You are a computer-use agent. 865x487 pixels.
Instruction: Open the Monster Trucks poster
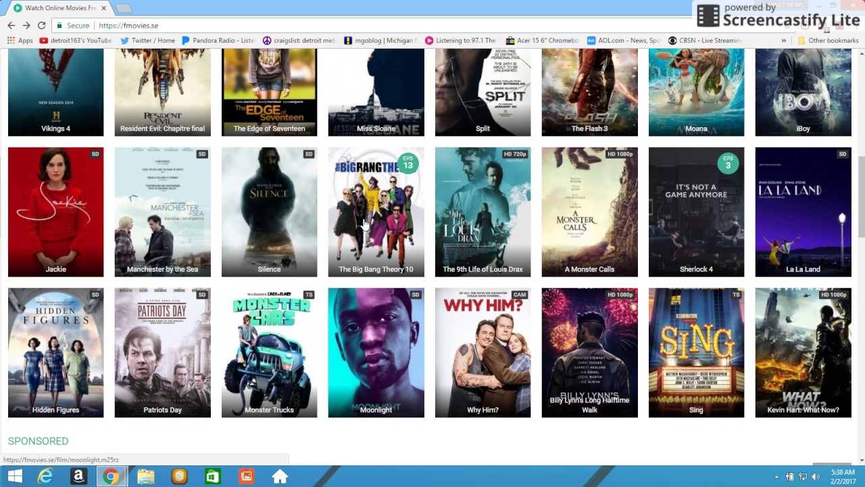pos(270,353)
